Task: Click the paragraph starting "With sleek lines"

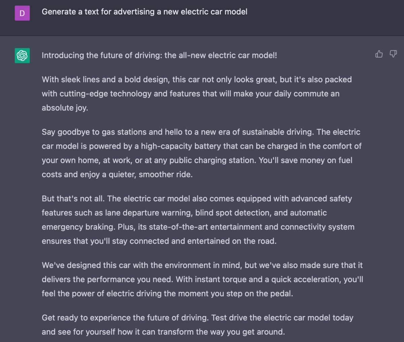Action: pos(196,94)
